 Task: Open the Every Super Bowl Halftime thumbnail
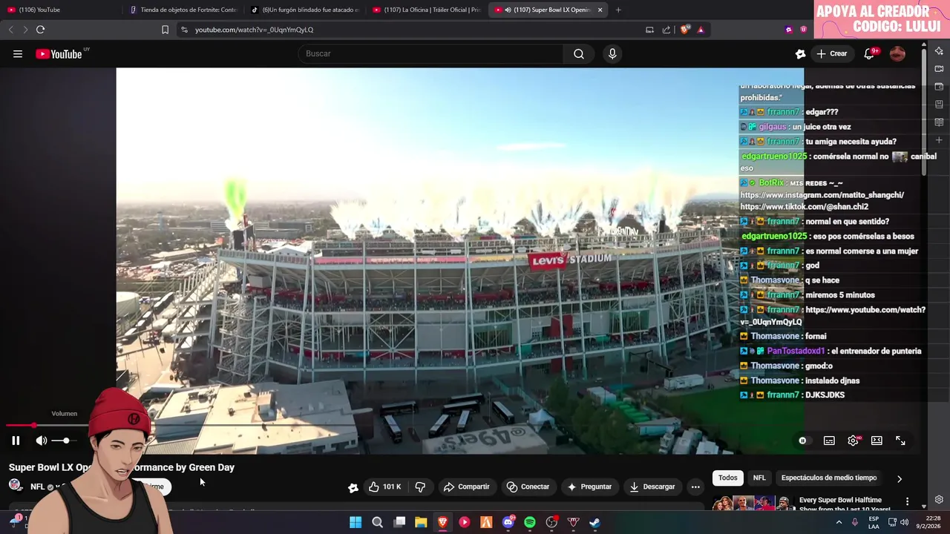pyautogui.click(x=753, y=503)
